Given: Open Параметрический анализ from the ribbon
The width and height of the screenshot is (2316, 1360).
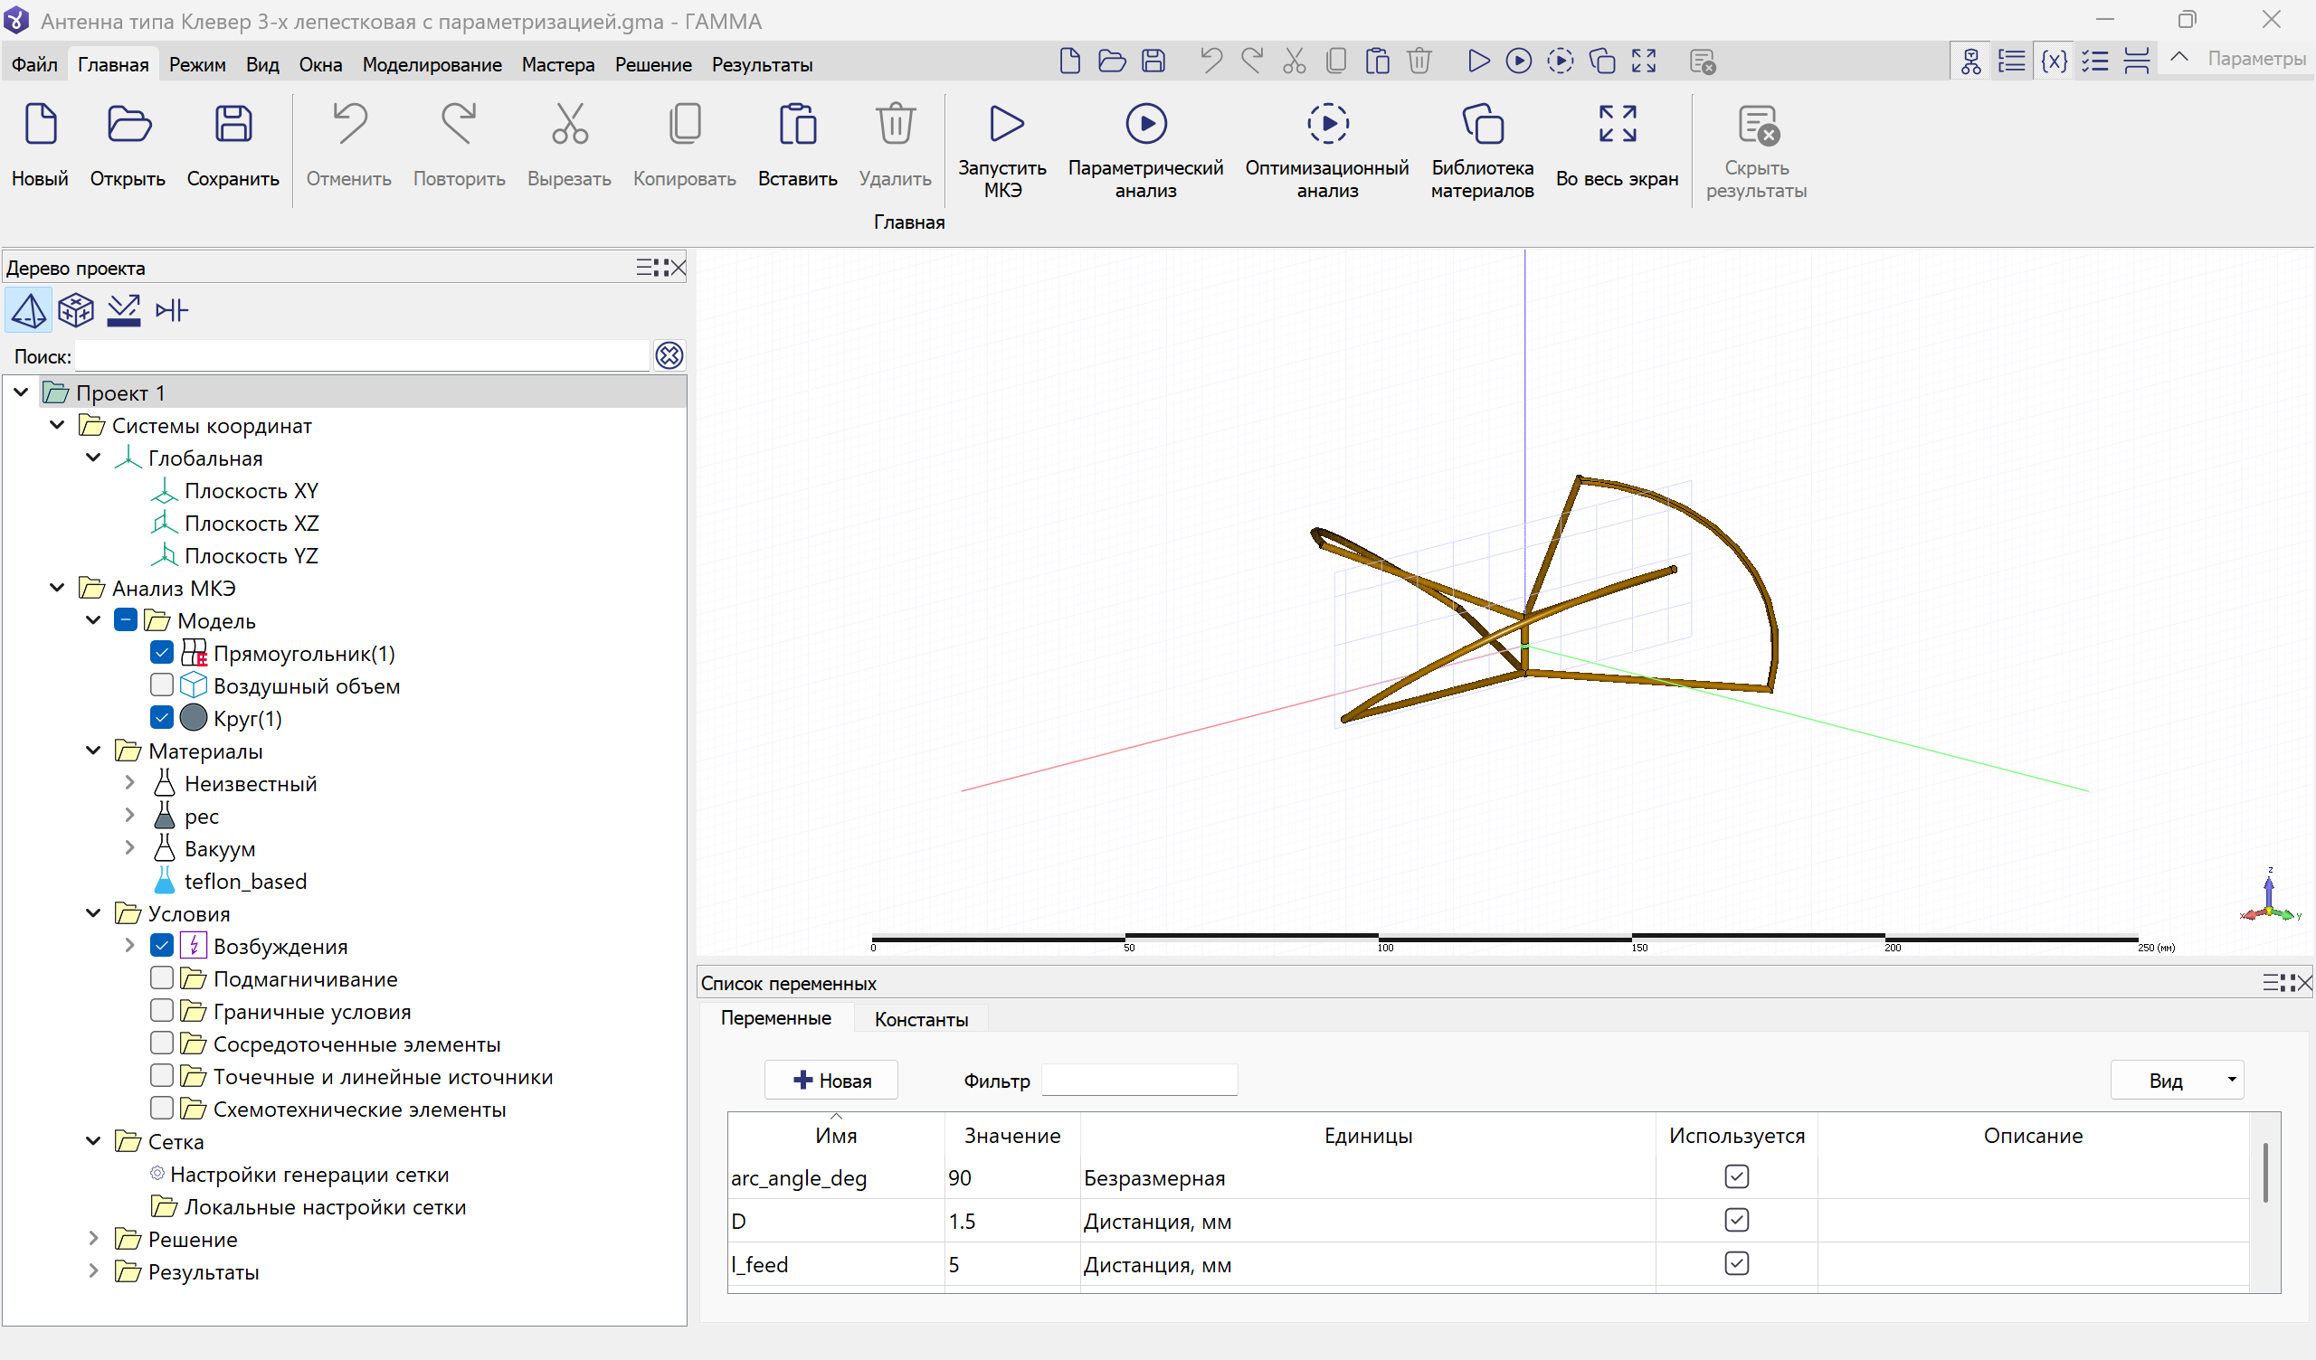Looking at the screenshot, I should pyautogui.click(x=1145, y=125).
